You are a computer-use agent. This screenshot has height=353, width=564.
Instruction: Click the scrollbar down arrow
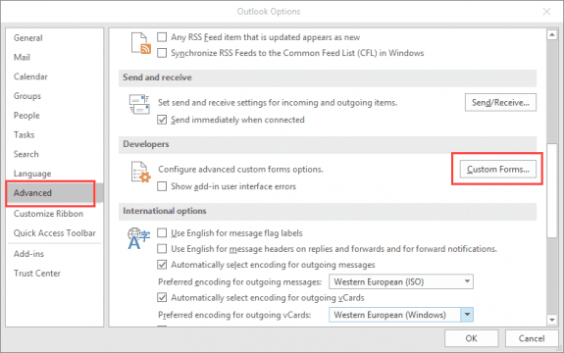click(x=552, y=320)
